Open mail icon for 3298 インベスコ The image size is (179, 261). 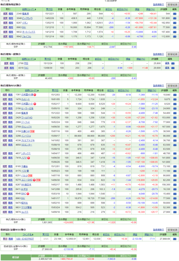tap(174, 136)
